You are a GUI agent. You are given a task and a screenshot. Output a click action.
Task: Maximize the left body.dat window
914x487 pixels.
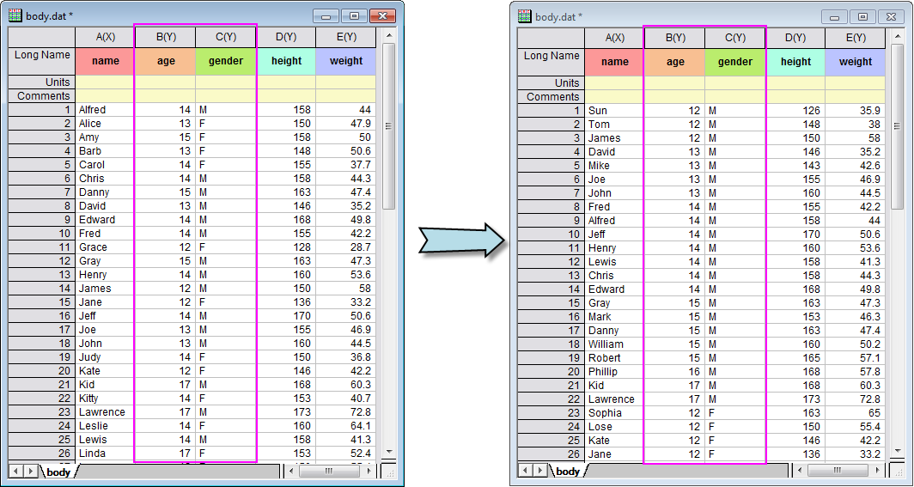[355, 15]
